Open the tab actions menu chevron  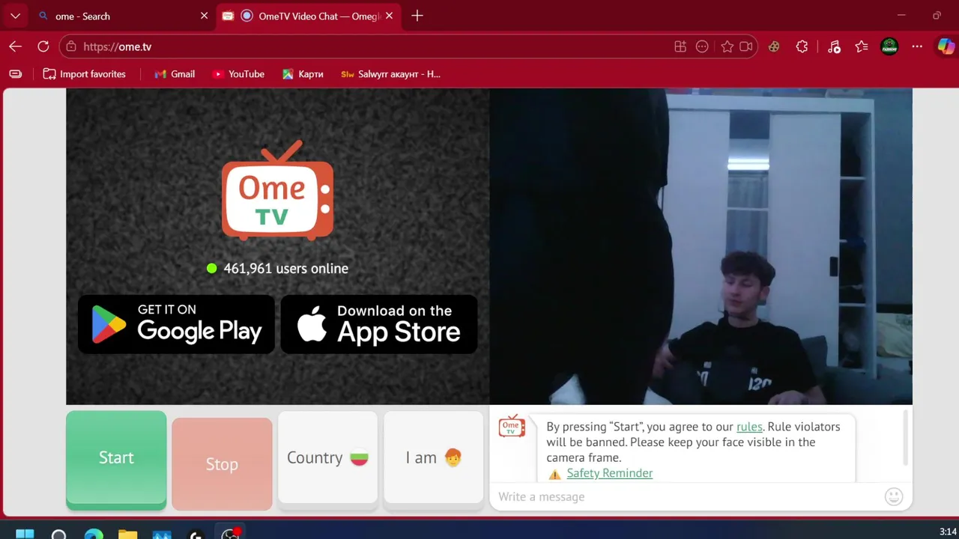[x=15, y=16]
